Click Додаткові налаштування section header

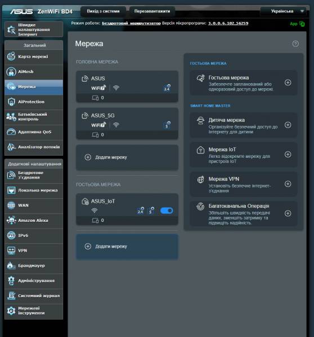pos(34,164)
